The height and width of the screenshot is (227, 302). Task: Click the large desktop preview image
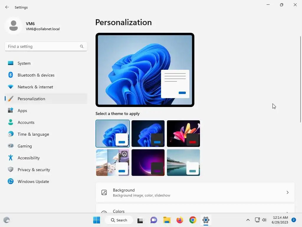point(145,70)
